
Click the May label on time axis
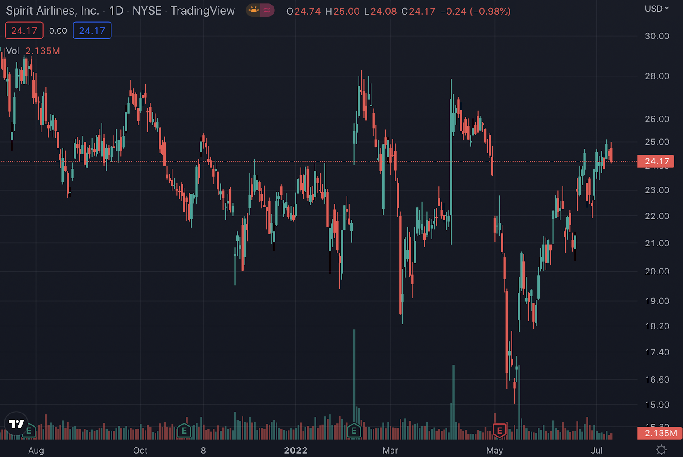click(x=495, y=451)
